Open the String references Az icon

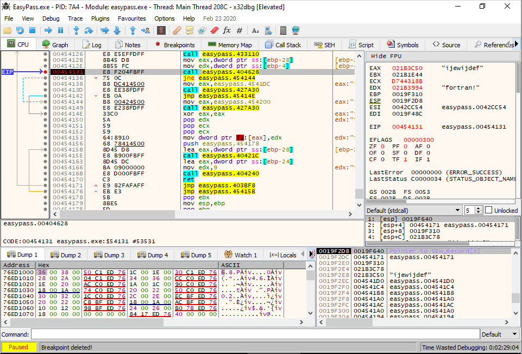[255, 30]
